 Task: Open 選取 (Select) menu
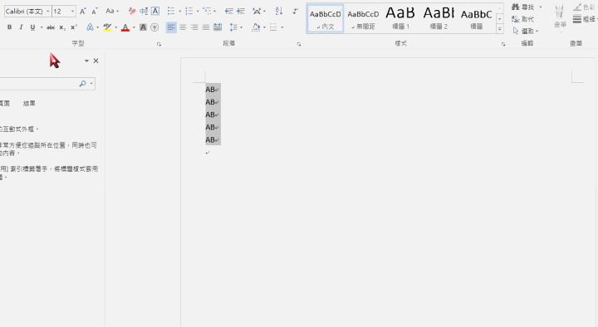click(x=526, y=31)
